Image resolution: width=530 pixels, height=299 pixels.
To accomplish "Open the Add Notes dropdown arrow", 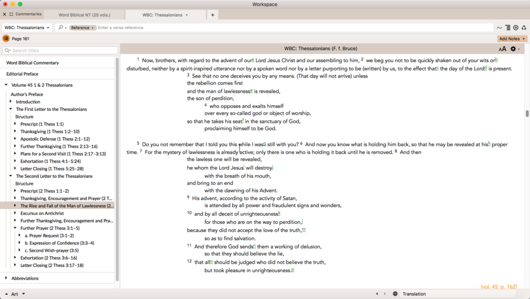I will (523, 38).
